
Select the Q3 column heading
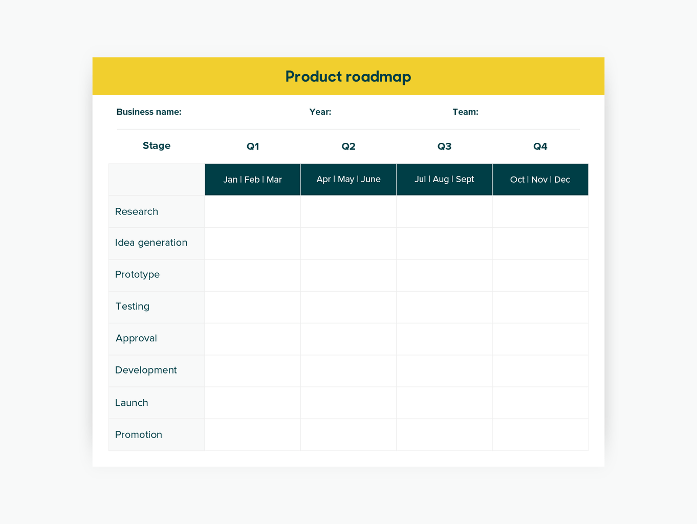(x=444, y=146)
